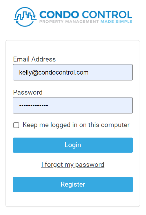Click the Password field label

point(28,92)
